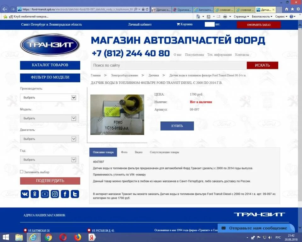Click into the Поиск по сайту field

point(169,65)
